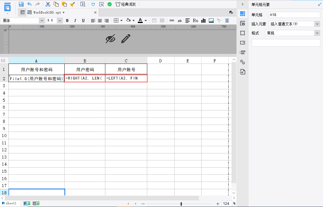Open the template inspection chart-search icon
The image size is (323, 207).
tap(101, 4)
